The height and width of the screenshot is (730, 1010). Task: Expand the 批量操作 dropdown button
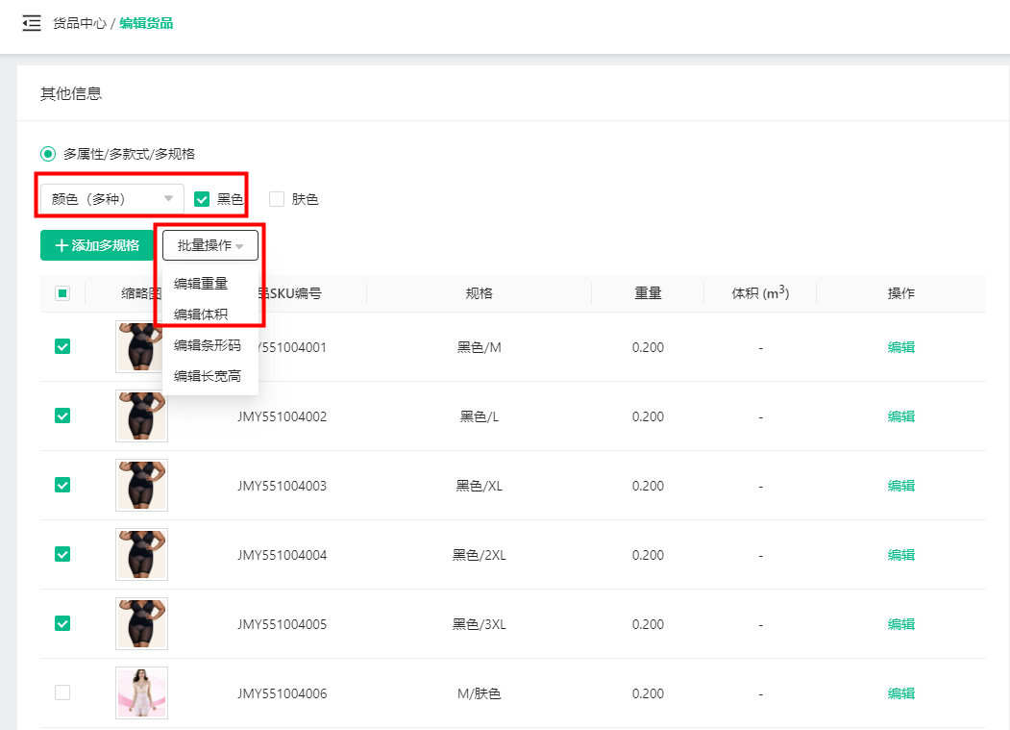tap(210, 245)
